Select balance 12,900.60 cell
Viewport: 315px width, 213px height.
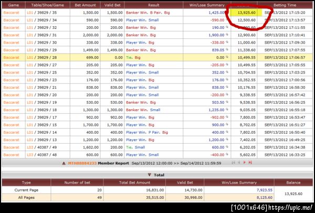[247, 35]
